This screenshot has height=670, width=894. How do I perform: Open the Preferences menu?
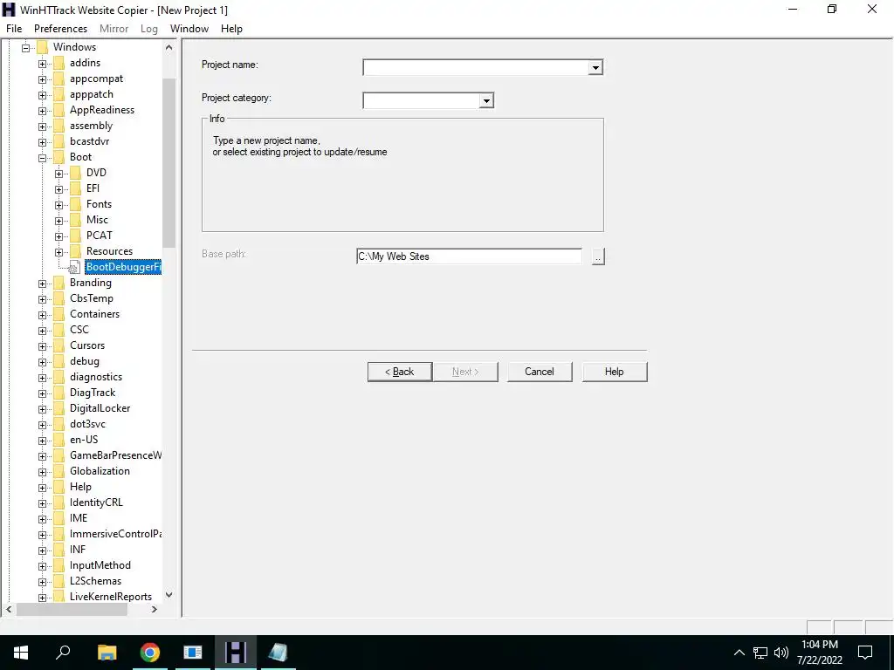pos(60,29)
